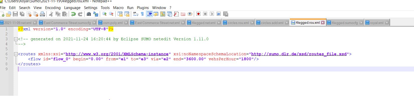Open the User Defined Language icon

tap(156, 14)
